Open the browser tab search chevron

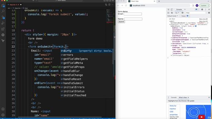click(208, 1)
